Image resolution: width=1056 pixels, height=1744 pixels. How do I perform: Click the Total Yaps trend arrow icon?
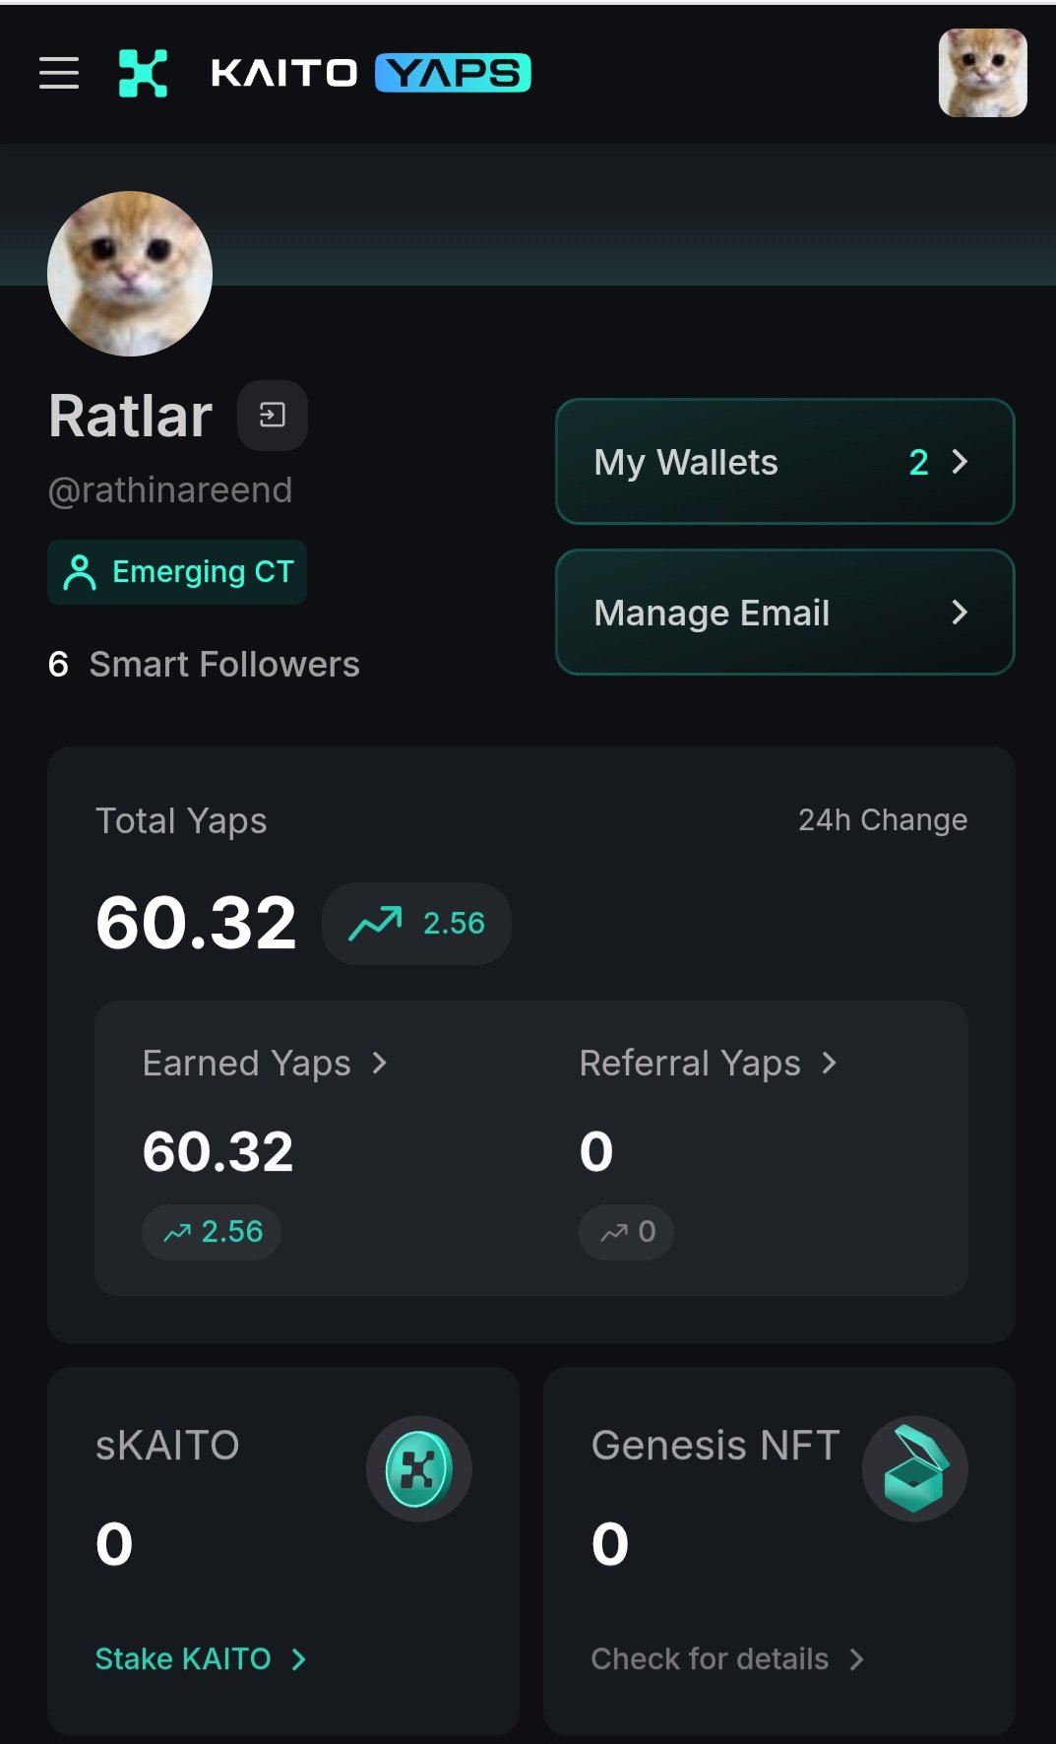point(375,924)
